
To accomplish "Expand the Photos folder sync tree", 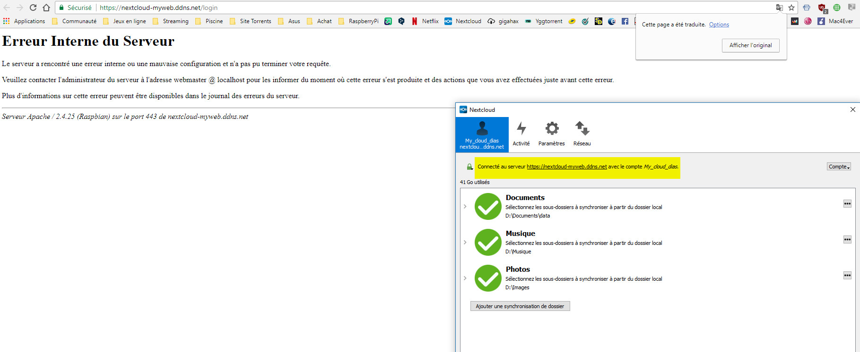I will (x=465, y=278).
